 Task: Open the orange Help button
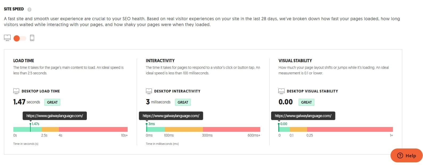[406, 155]
